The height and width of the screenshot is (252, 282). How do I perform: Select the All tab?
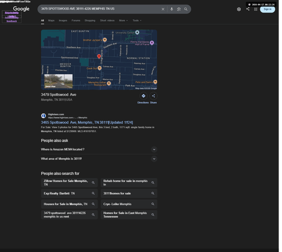click(42, 20)
